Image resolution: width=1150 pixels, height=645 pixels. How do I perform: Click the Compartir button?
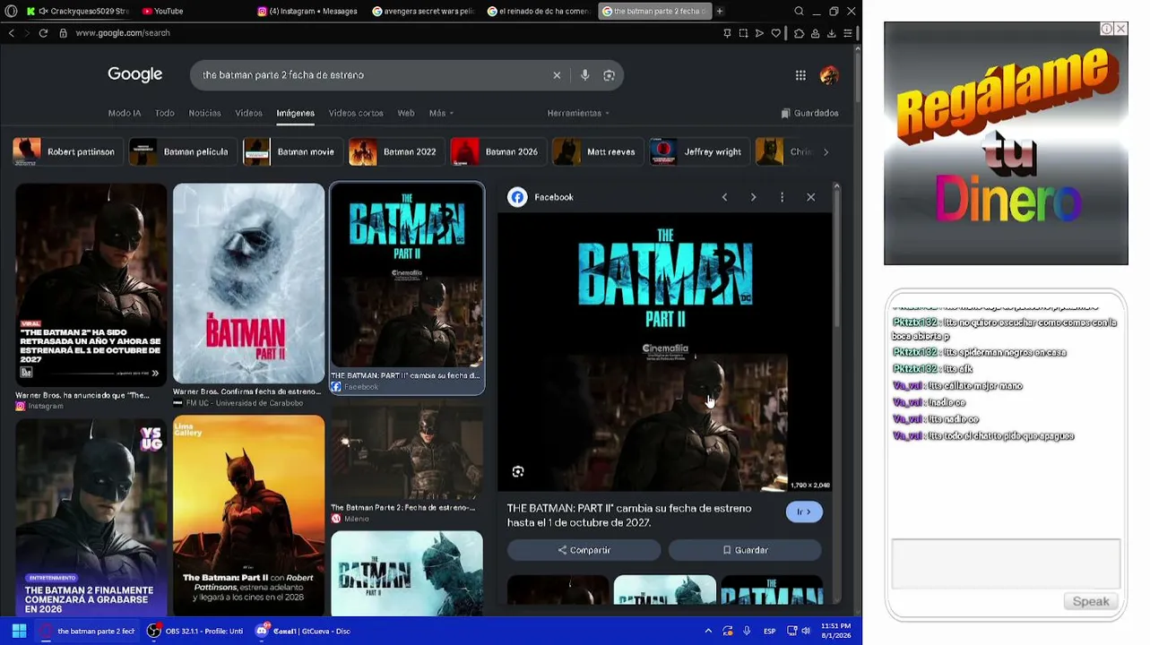(x=584, y=550)
